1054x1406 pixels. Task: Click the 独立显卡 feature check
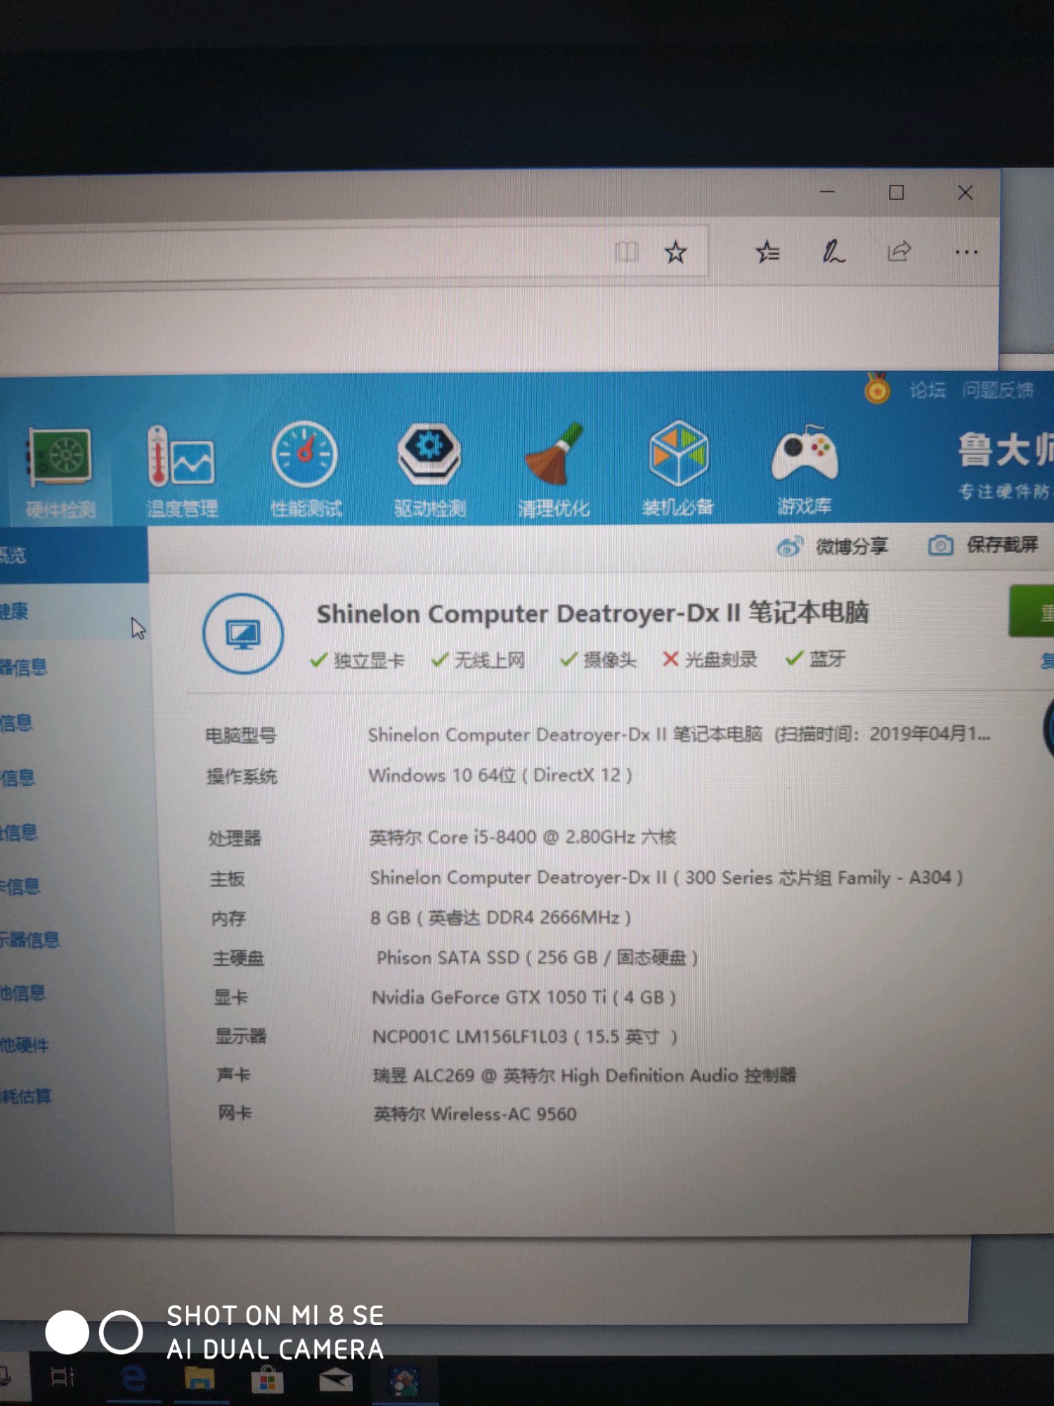(357, 660)
